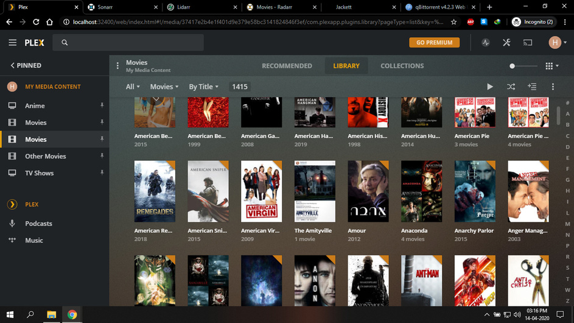Switch to the Lidarr browser tab

click(x=202, y=7)
